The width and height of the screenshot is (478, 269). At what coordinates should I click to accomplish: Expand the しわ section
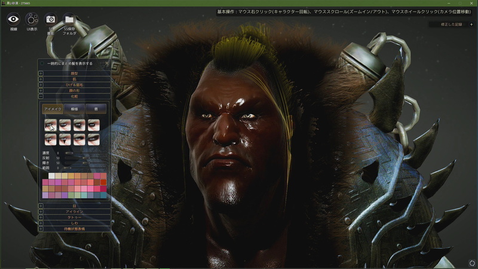coord(74,223)
